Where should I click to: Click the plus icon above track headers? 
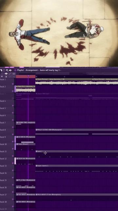2,76
